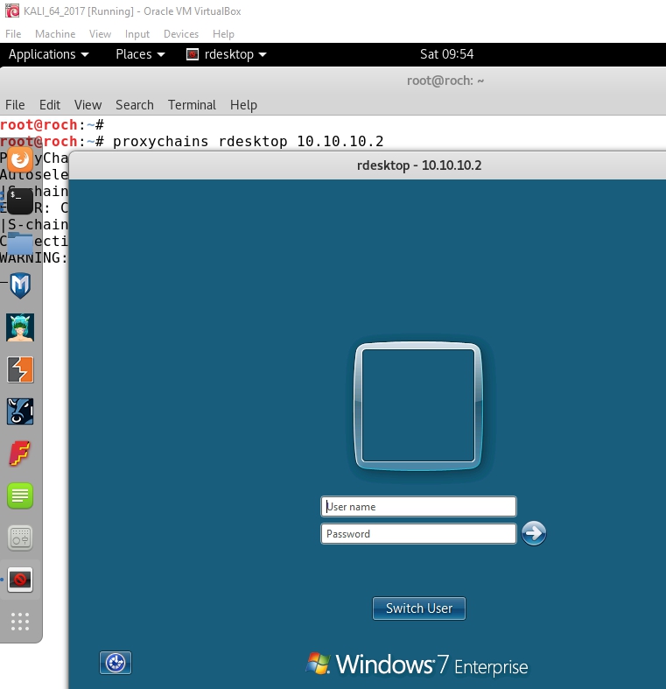Focus the Password field
This screenshot has height=689, width=666.
(x=418, y=534)
